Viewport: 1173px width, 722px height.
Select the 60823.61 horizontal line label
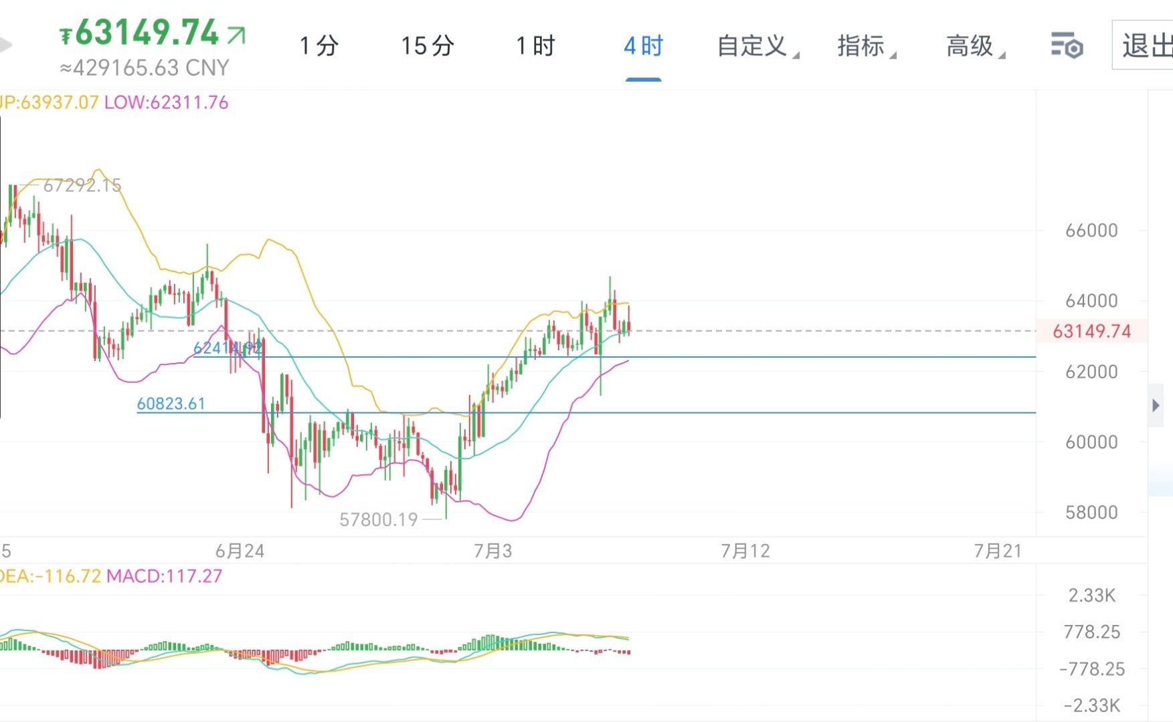(171, 403)
